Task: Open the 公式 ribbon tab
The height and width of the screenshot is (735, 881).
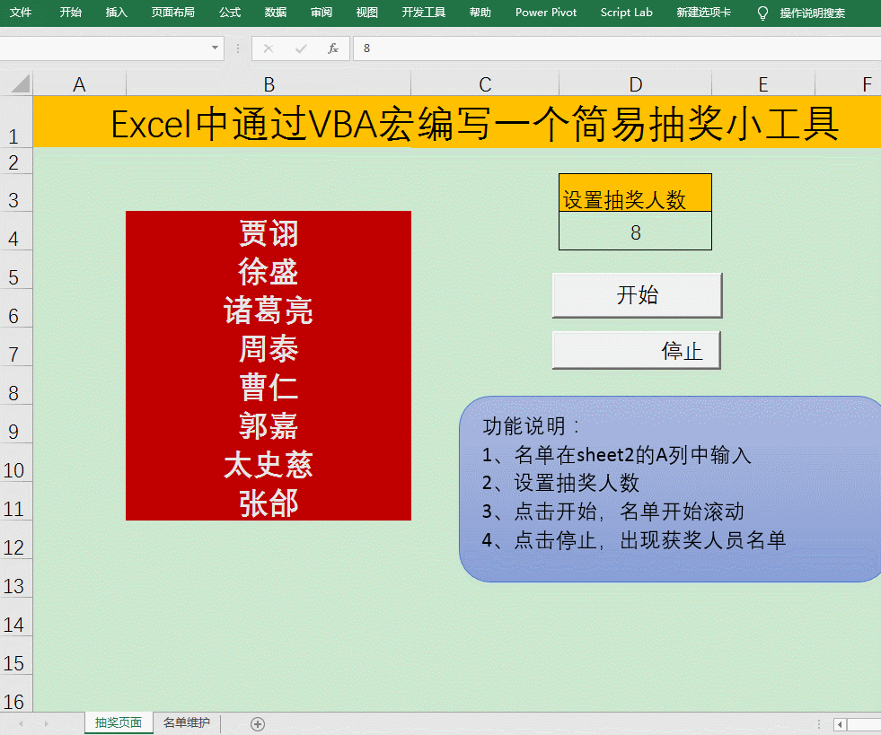Action: click(230, 13)
